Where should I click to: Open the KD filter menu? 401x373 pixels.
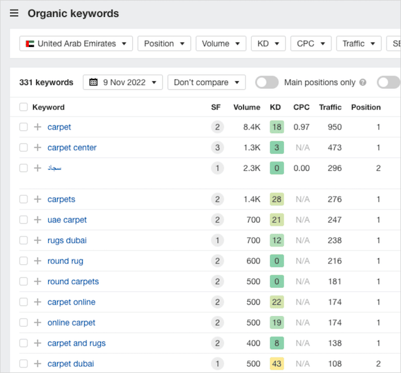[x=268, y=43]
